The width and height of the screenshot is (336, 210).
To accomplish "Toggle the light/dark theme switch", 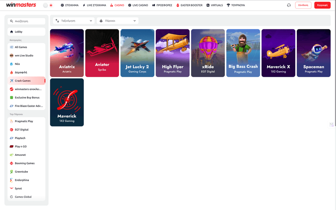I will [x=48, y=6].
